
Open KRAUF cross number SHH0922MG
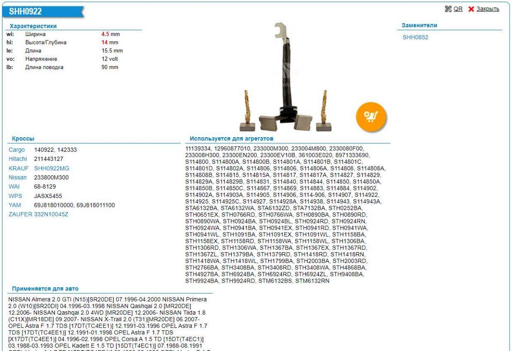pyautogui.click(x=51, y=168)
